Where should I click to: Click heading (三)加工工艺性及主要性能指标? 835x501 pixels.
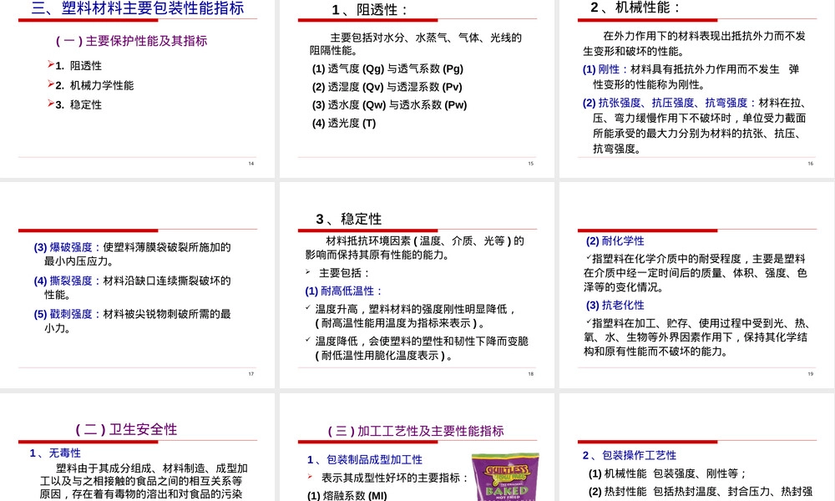(416, 431)
